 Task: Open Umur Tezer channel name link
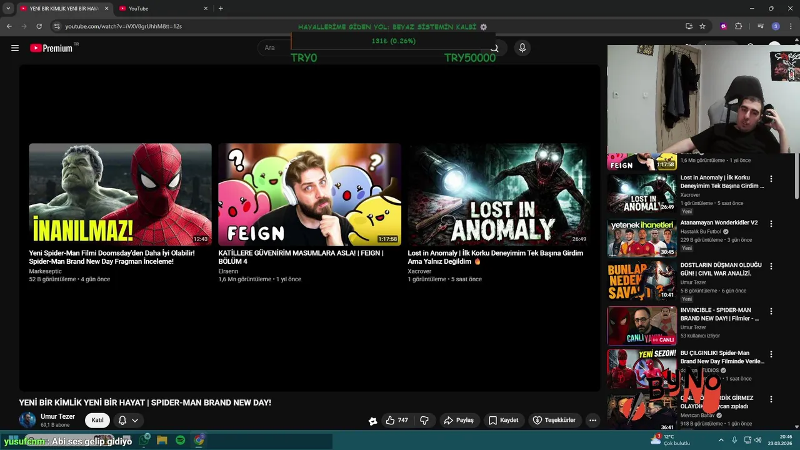57,416
